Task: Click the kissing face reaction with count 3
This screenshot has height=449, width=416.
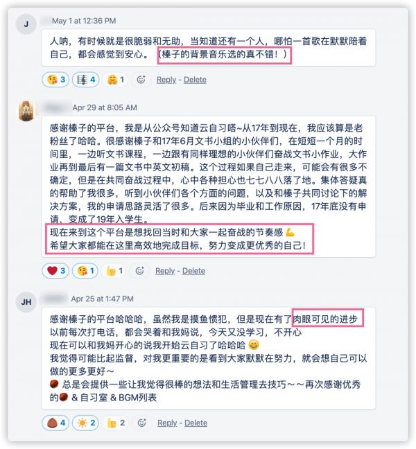Action: click(x=56, y=80)
